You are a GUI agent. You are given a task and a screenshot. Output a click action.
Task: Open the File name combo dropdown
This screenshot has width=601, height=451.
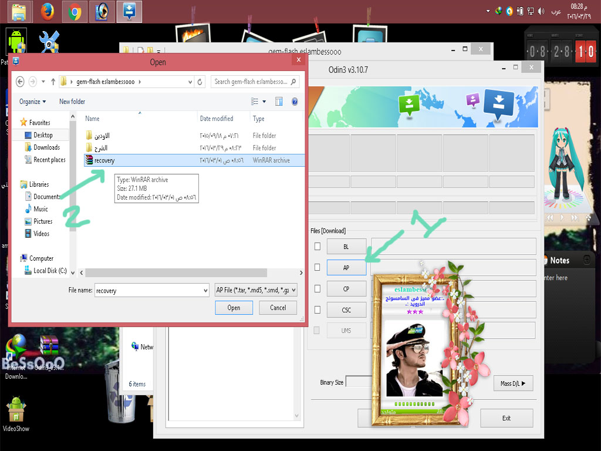point(205,290)
